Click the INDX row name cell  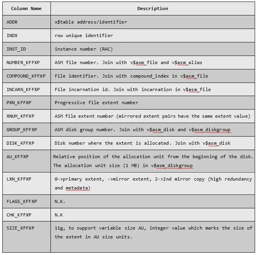[x=12, y=35]
